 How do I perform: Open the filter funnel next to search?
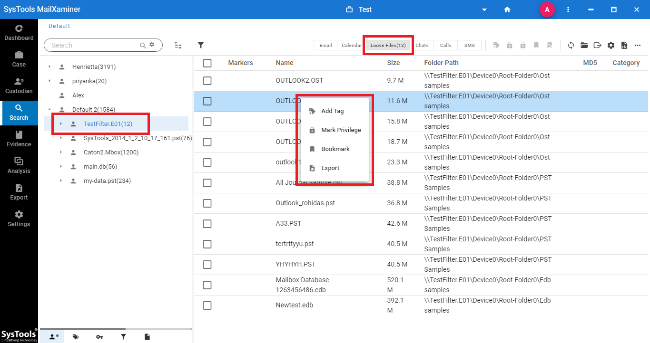click(x=201, y=45)
